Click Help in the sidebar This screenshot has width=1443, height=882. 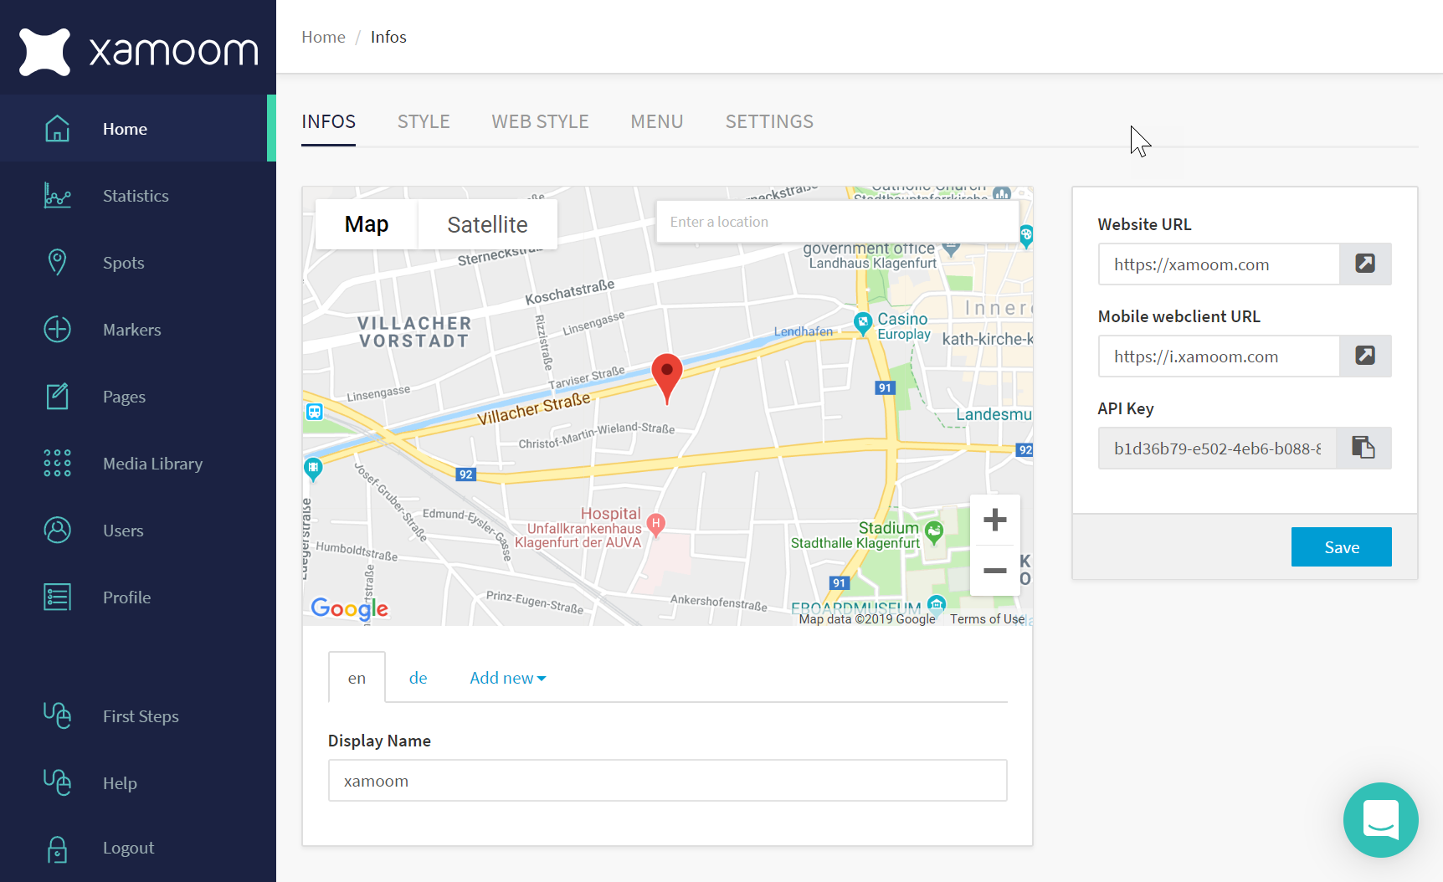click(x=120, y=783)
